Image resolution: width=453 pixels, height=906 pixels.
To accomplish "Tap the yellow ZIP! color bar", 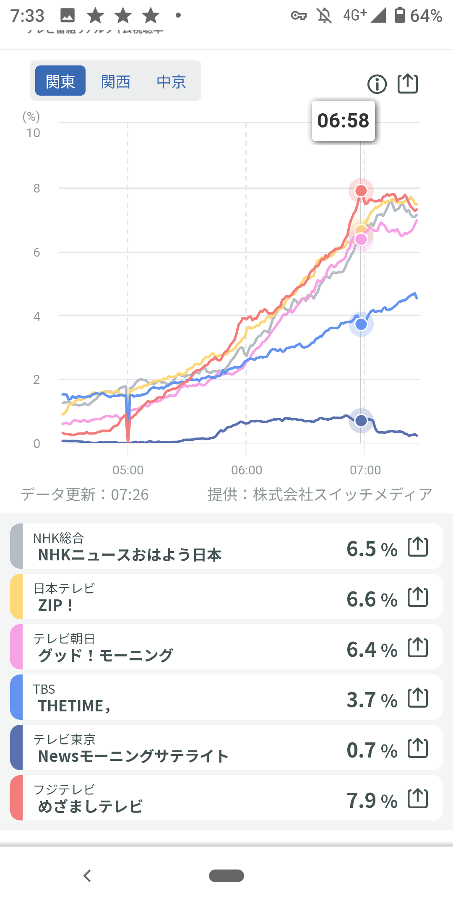I will (16, 597).
